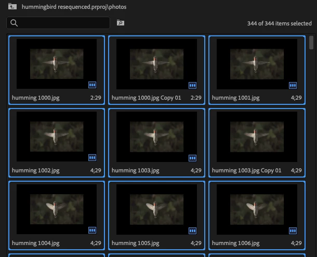Click the humming 1001.jpg file name

(236, 98)
